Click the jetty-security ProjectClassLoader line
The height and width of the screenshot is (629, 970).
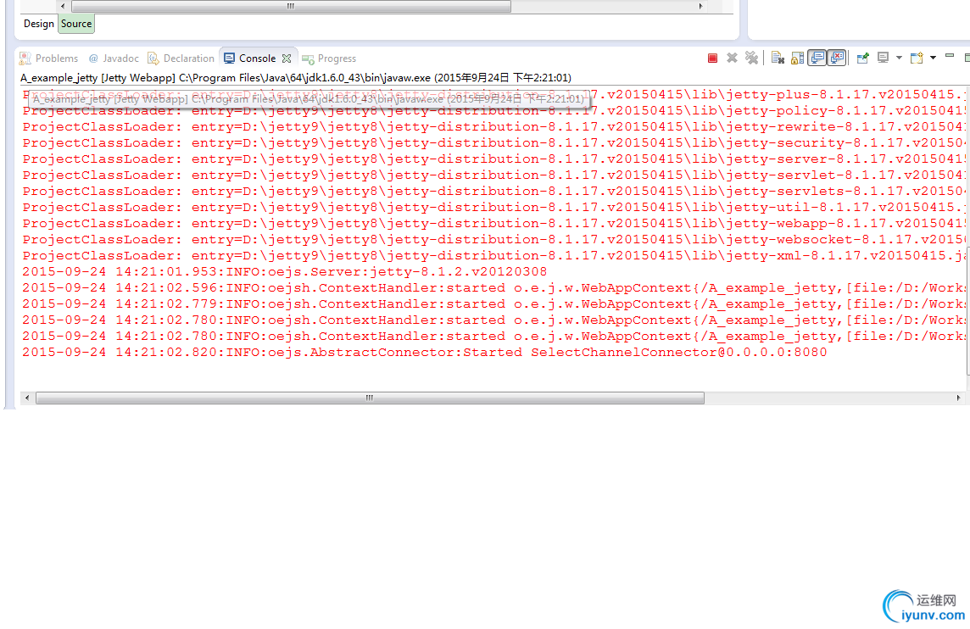(x=493, y=143)
